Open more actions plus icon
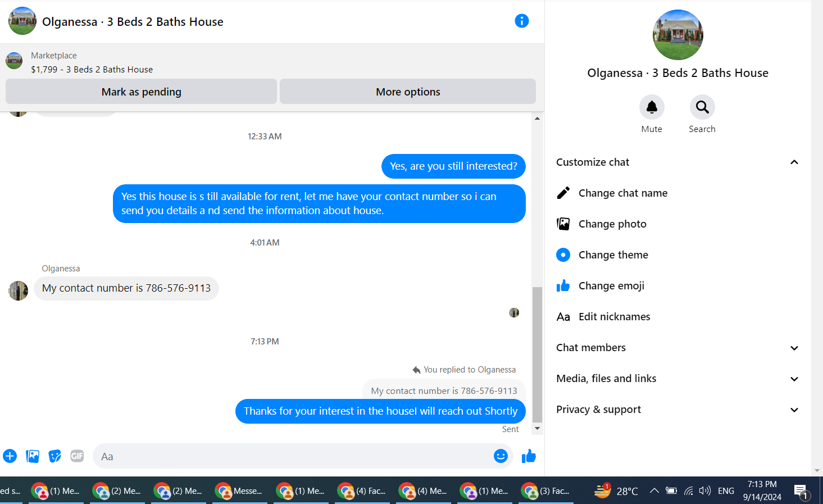This screenshot has width=823, height=504. (x=10, y=456)
